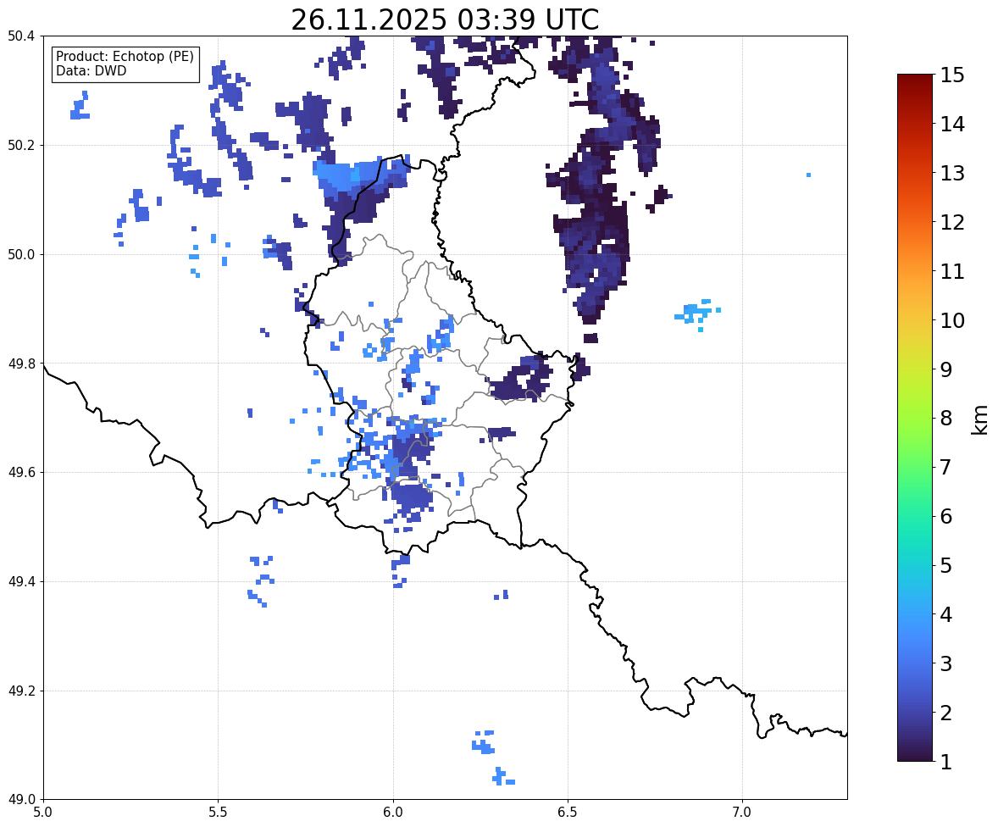Click the colorbar tick label '10'
This screenshot has height=827, width=998.
(x=952, y=320)
